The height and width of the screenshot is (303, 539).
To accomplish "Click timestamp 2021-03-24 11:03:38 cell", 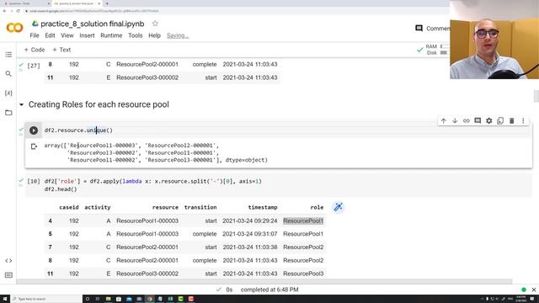I will 250,247.
